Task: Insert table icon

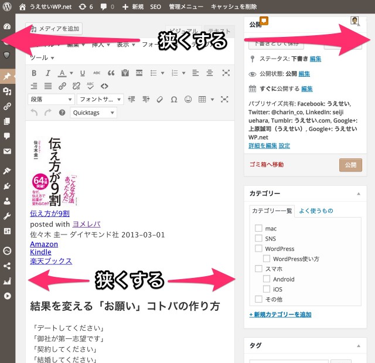Action: [202, 99]
